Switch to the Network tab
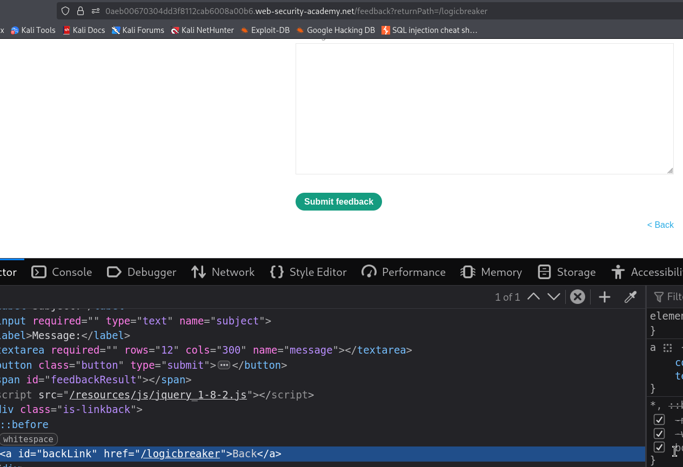The image size is (683, 467). tap(223, 272)
